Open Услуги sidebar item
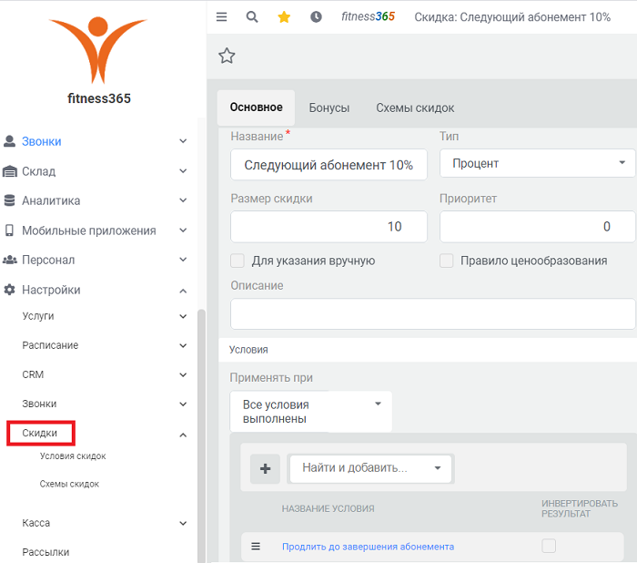 (38, 316)
